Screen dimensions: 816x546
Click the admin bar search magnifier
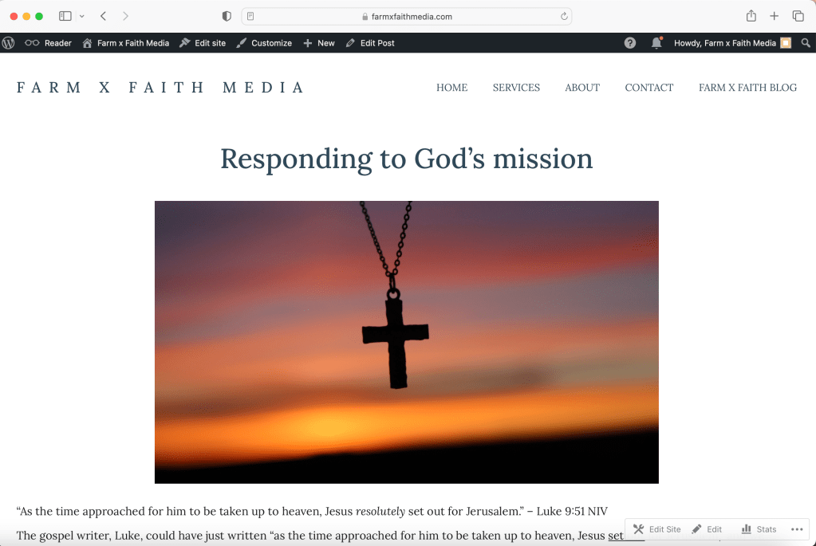click(x=806, y=43)
